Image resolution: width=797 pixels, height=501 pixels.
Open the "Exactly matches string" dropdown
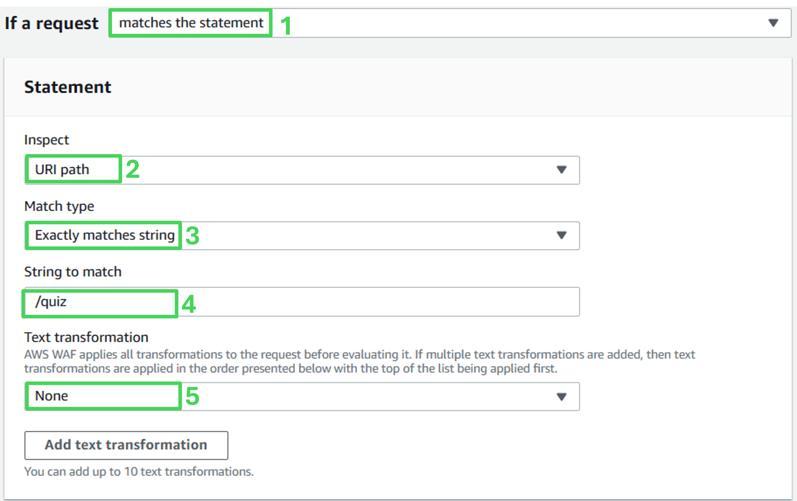click(331, 235)
